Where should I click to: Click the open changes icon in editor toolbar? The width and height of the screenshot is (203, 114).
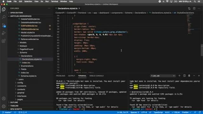[189, 9]
